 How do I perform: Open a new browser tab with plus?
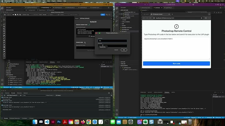(x=172, y=14)
